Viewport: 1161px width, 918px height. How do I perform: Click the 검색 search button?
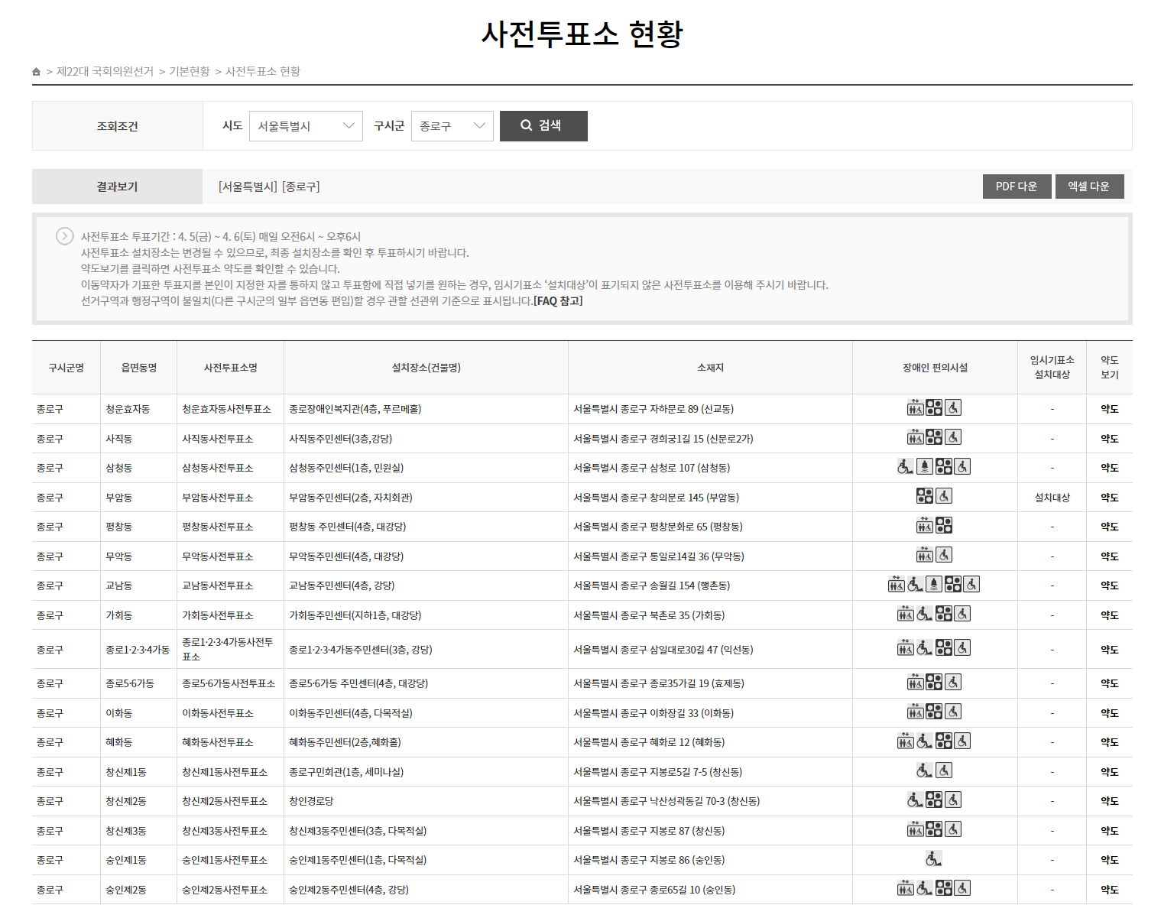pos(543,126)
